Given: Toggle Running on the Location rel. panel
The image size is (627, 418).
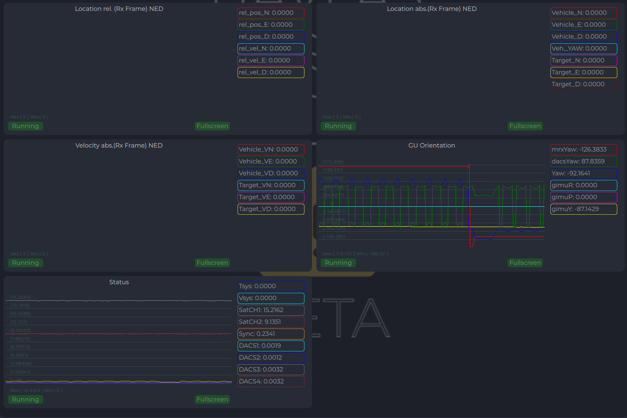Looking at the screenshot, I should pos(26,126).
